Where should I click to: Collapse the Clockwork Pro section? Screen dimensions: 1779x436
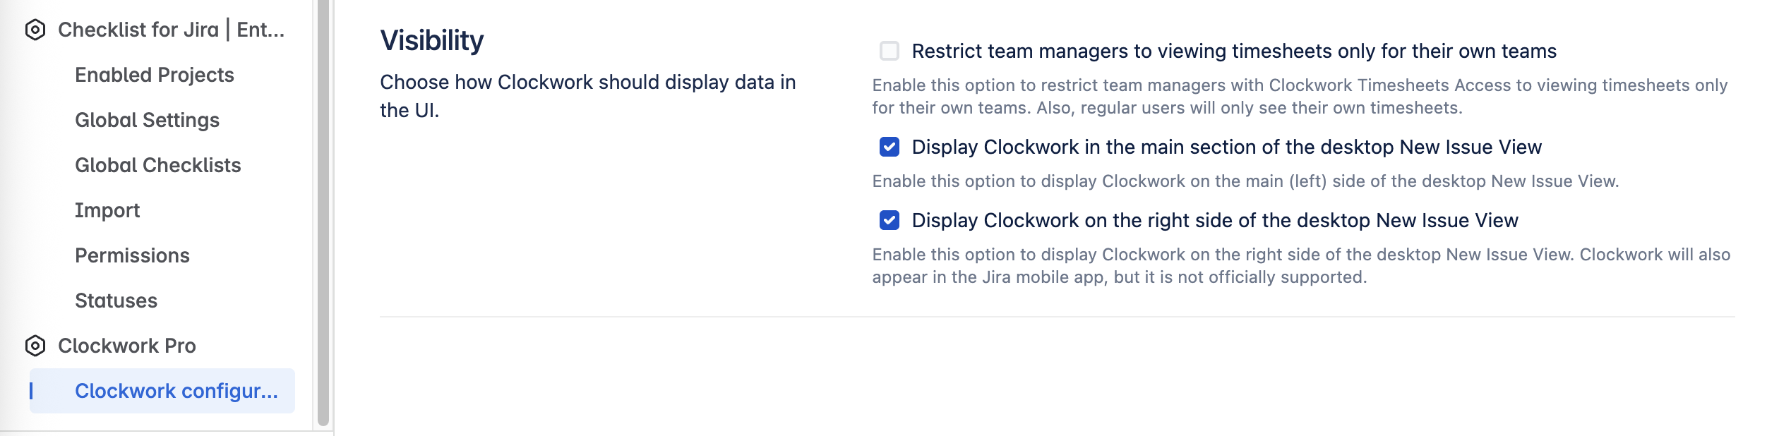(127, 346)
